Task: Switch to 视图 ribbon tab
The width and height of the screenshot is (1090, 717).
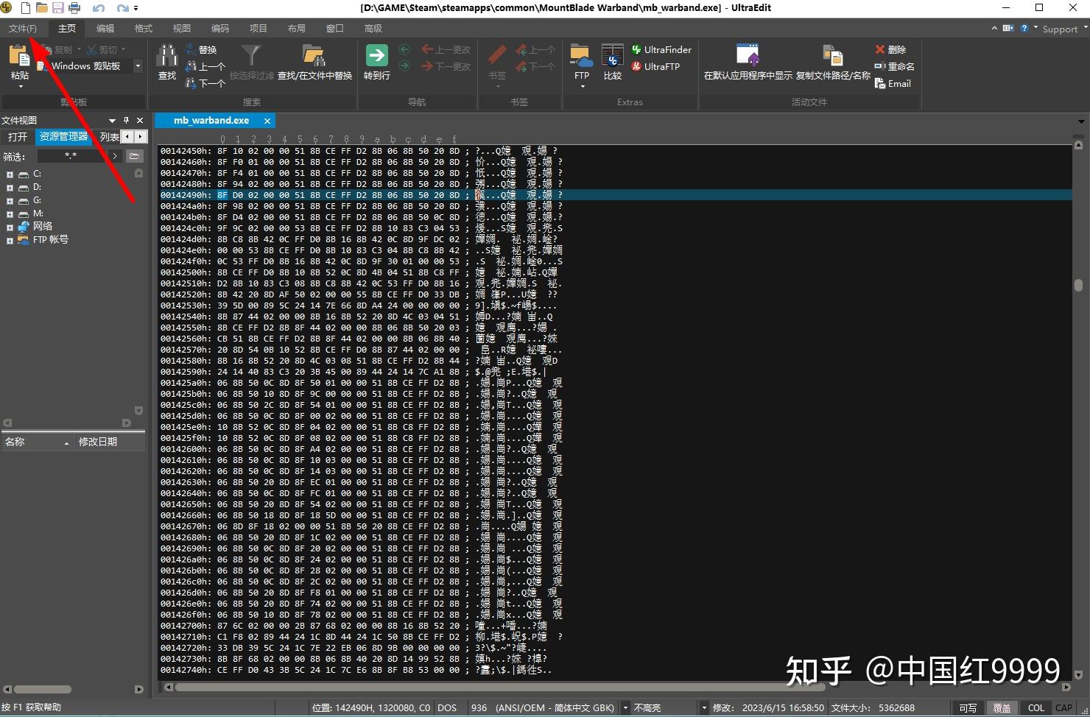Action: tap(182, 28)
